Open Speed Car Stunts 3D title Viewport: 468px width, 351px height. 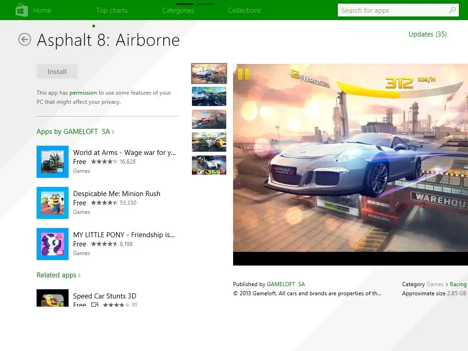pos(105,296)
